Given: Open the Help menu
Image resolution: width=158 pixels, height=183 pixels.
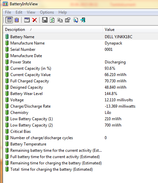Looking at the screenshot, I should tap(63, 12).
